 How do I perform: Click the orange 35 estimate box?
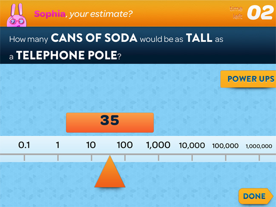coord(110,123)
